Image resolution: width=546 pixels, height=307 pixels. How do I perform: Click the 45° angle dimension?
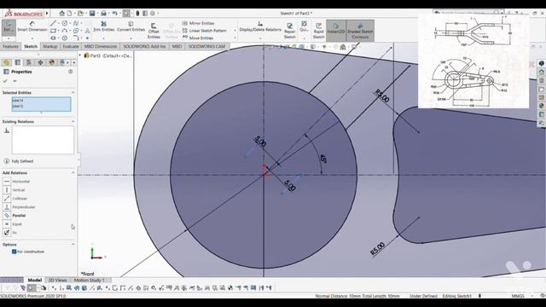(323, 159)
